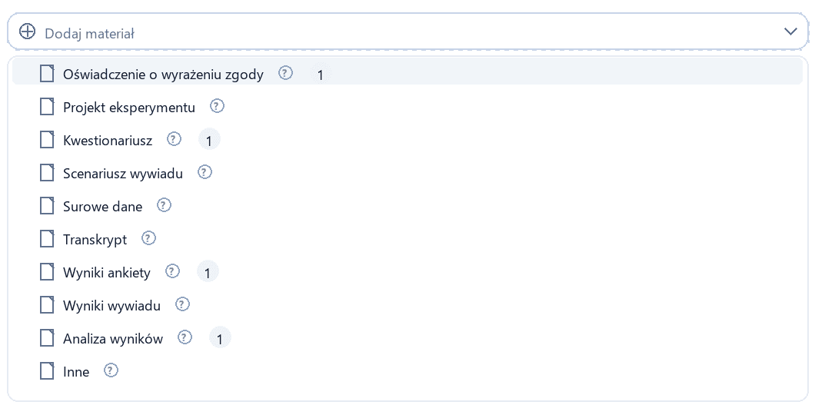Click help icon for Oświadczenie o wyrażeniu zgody
The width and height of the screenshot is (815, 415).
285,73
